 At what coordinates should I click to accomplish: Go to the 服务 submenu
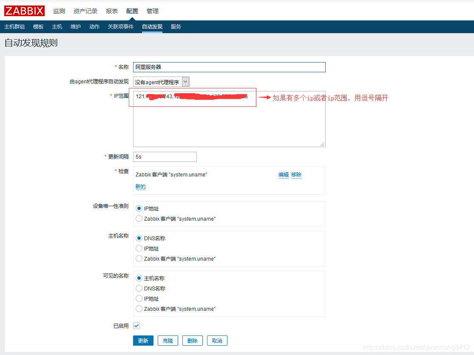(176, 27)
